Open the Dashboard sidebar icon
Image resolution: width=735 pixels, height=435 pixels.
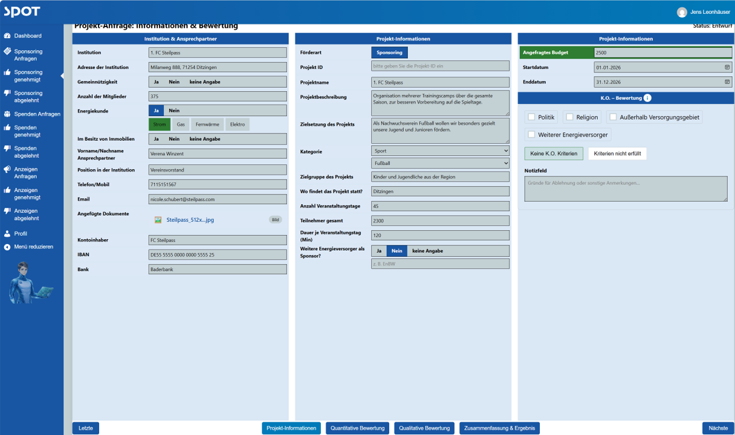click(x=7, y=36)
